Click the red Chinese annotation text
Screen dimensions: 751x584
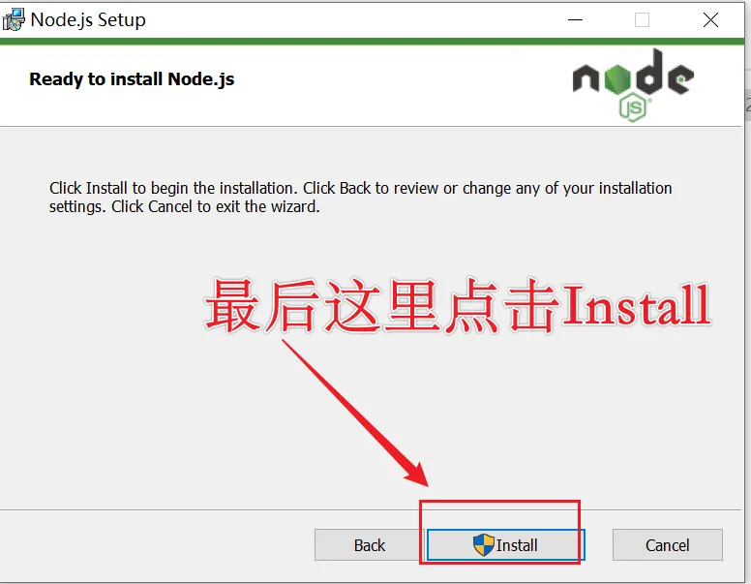coord(458,306)
